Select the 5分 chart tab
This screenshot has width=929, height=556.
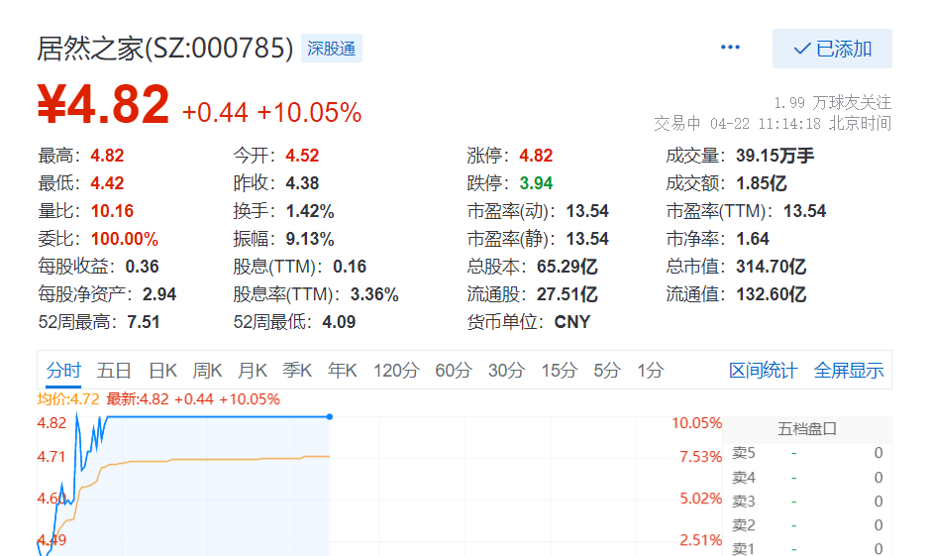607,371
